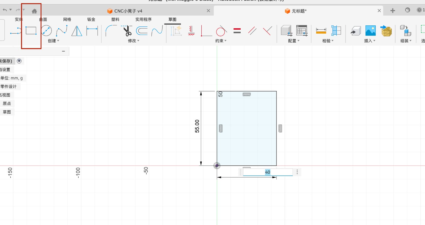
Task: Switch to the 无标题* document tab
Action: tap(296, 11)
